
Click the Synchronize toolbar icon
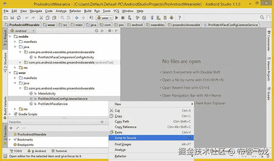pyautogui.click(x=19, y=18)
